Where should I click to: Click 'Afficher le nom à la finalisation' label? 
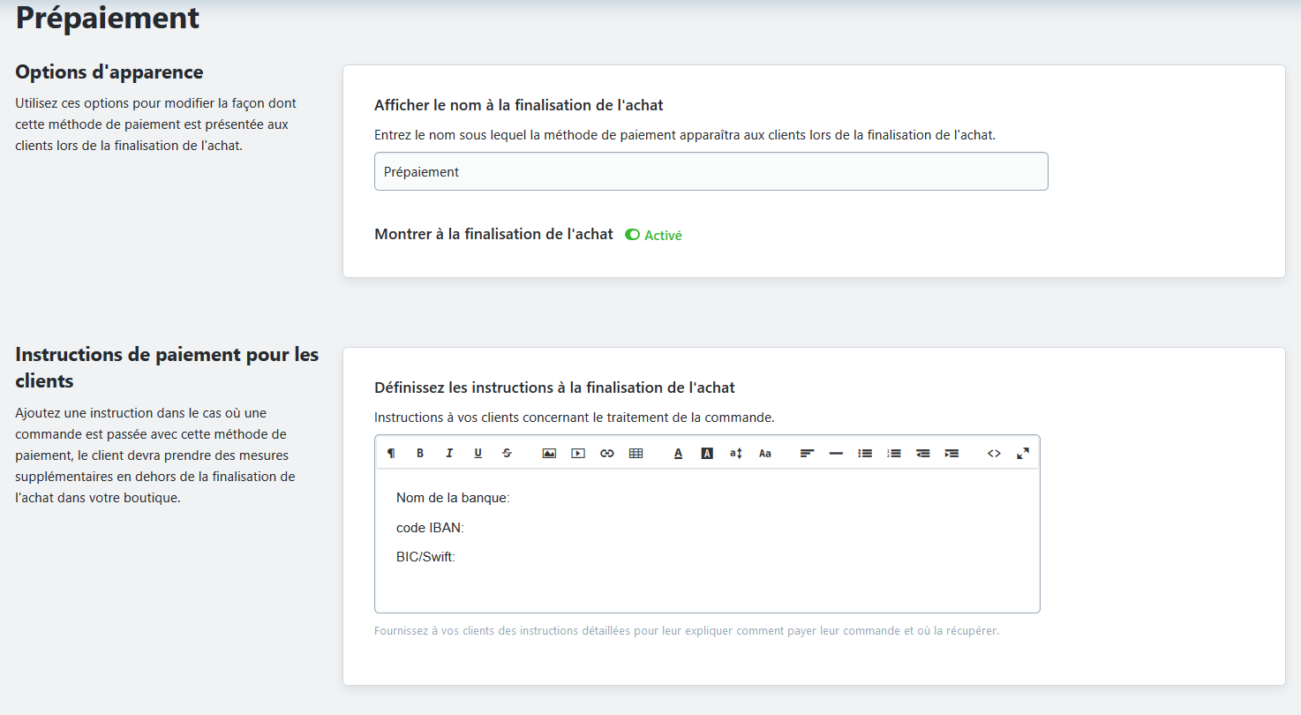pos(519,105)
